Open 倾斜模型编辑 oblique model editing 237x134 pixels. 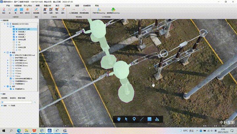tap(84, 11)
